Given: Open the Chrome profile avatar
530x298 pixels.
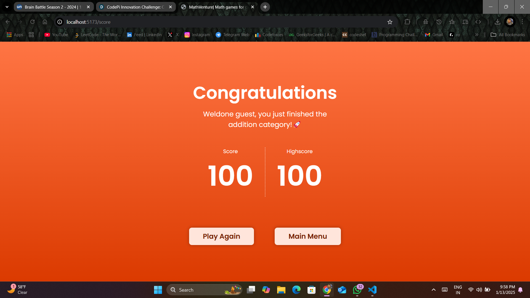Looking at the screenshot, I should click(x=510, y=22).
